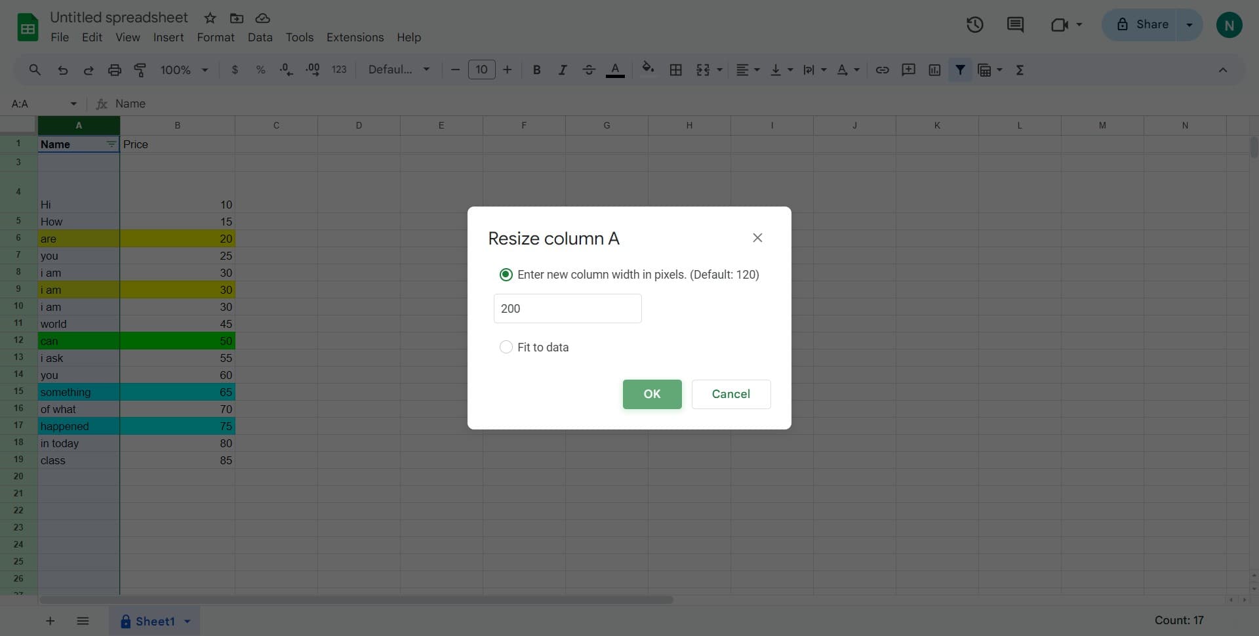
Task: Apply strikethrough formatting
Action: (589, 70)
